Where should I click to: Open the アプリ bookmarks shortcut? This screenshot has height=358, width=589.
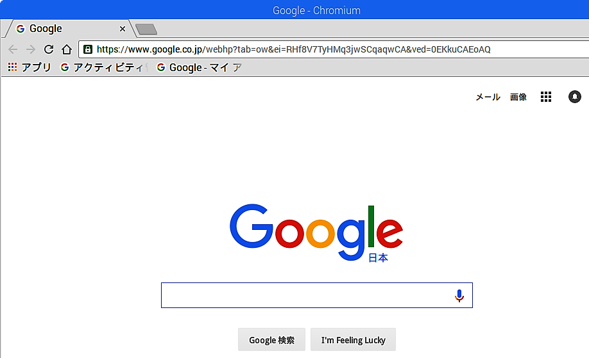pos(30,67)
